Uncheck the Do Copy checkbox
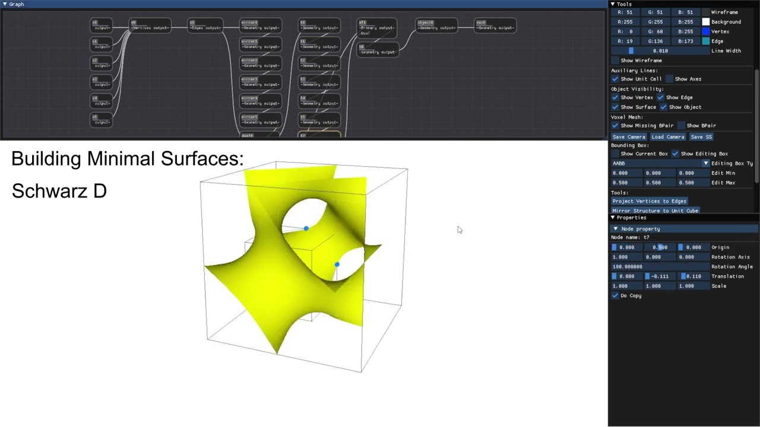Image resolution: width=760 pixels, height=427 pixels. tap(615, 295)
